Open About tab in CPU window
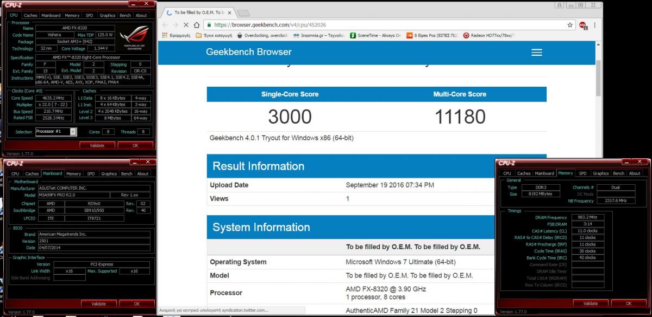The image size is (652, 317). pos(142,16)
